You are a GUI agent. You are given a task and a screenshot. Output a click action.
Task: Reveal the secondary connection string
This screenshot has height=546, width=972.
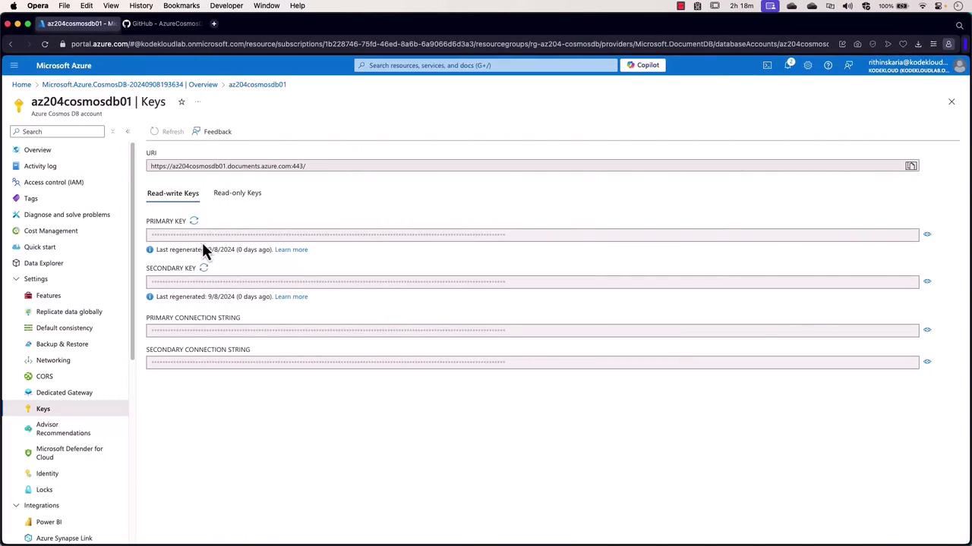pos(927,362)
